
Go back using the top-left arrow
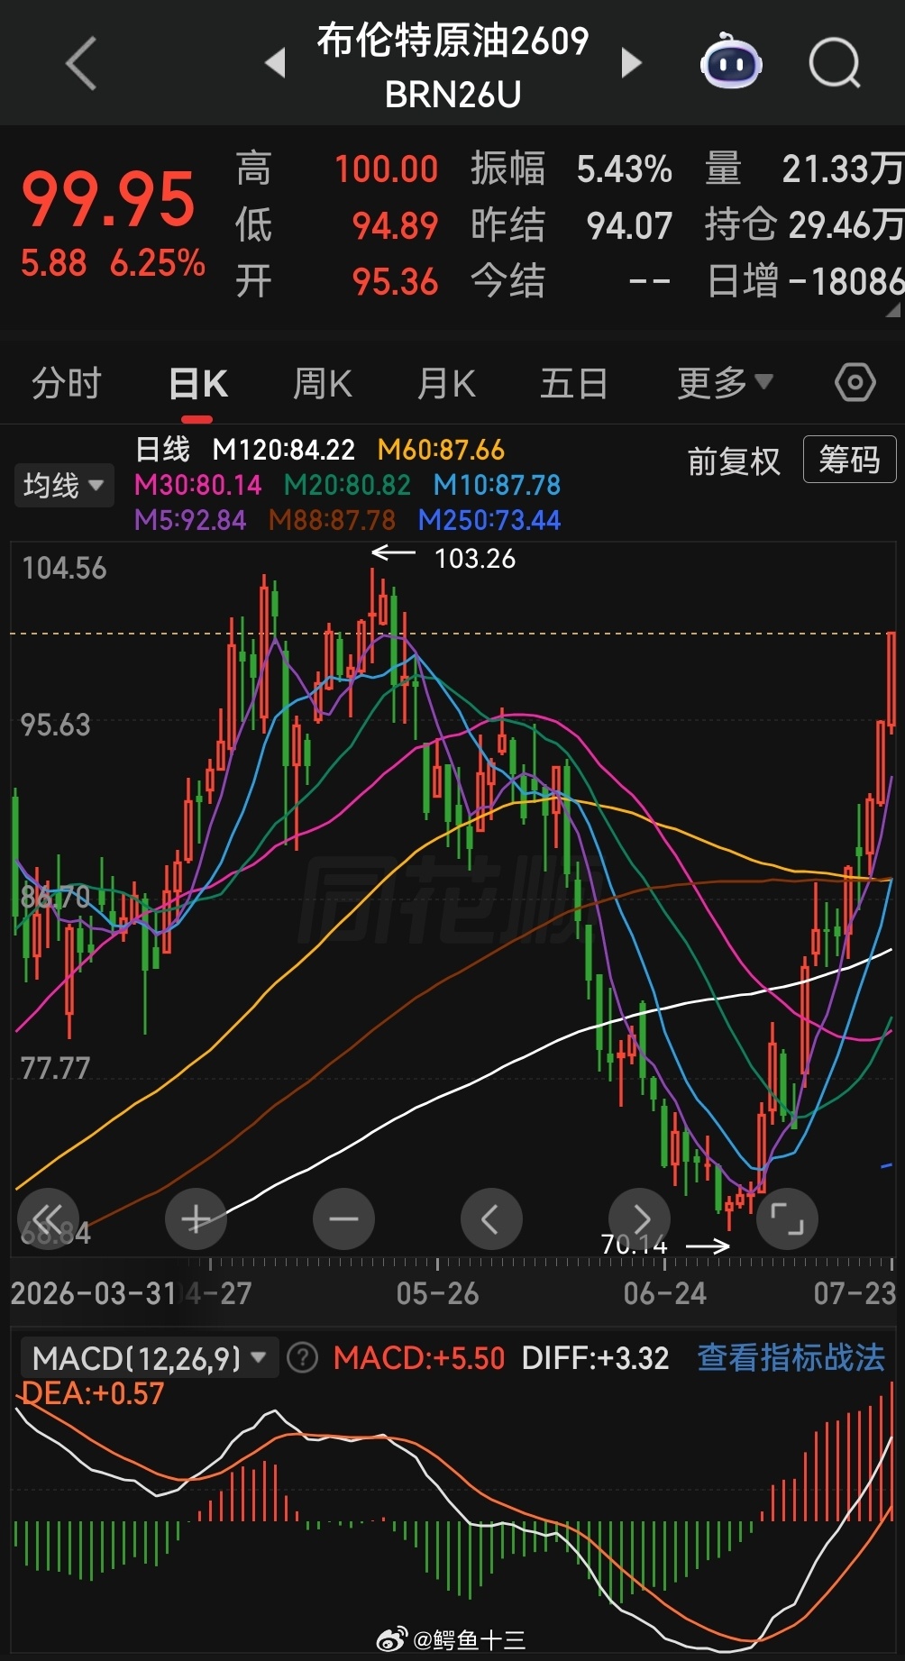81,64
